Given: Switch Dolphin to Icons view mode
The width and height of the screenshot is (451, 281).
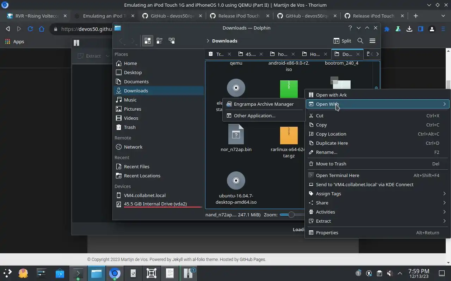Looking at the screenshot, I should tap(148, 41).
